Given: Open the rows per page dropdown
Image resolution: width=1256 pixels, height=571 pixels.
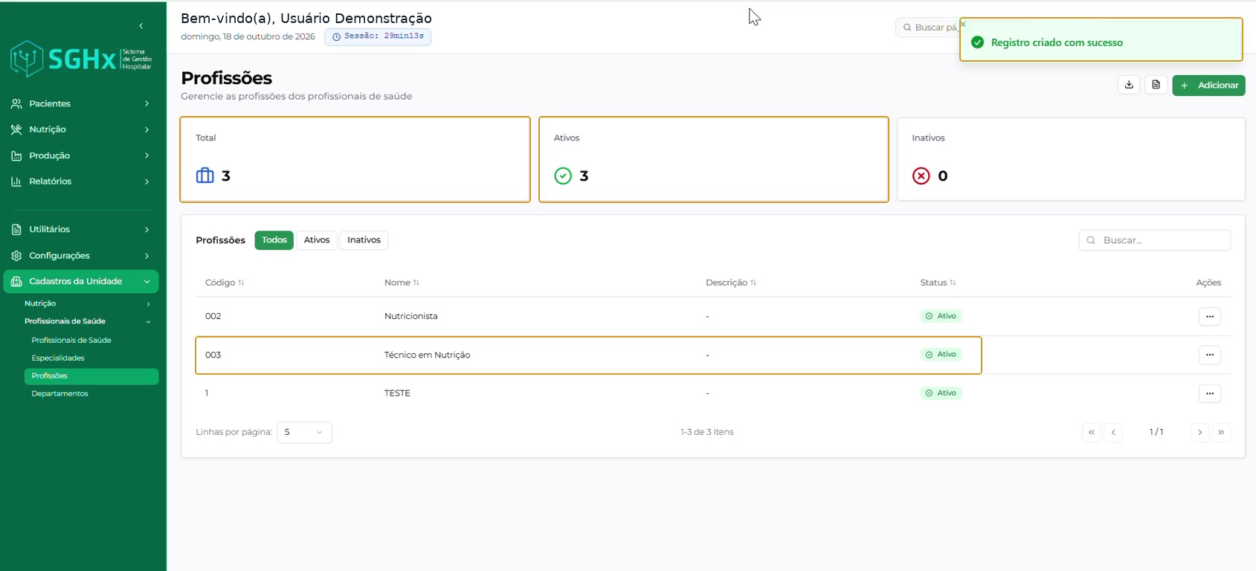Looking at the screenshot, I should pos(304,432).
